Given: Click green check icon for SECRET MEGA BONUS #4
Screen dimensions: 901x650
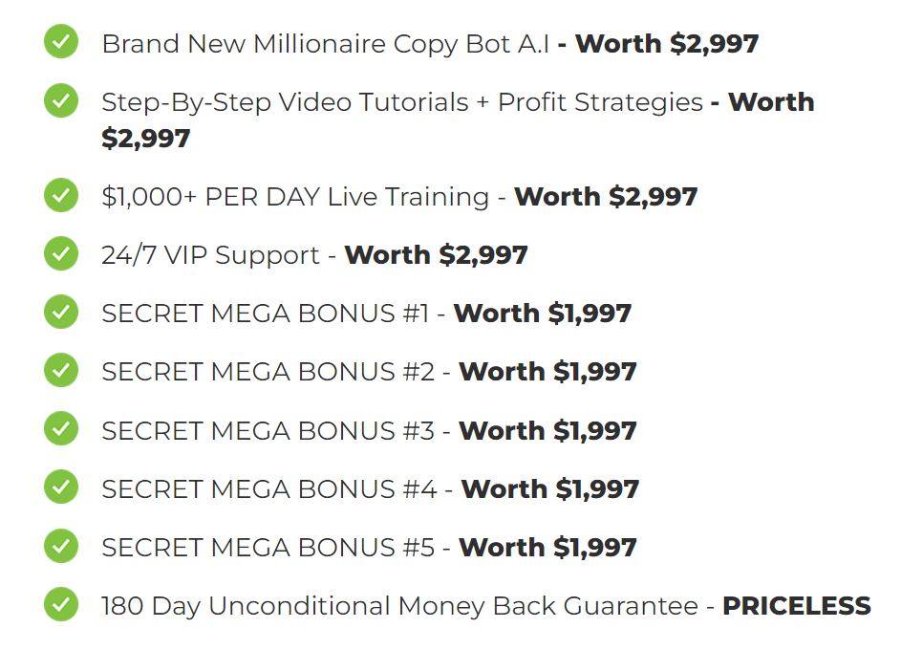Looking at the screenshot, I should pos(61,487).
